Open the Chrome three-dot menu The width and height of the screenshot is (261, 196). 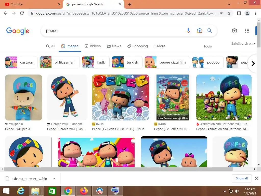255,13
